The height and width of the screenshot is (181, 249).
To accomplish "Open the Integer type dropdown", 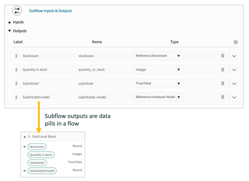I will coord(158,70).
